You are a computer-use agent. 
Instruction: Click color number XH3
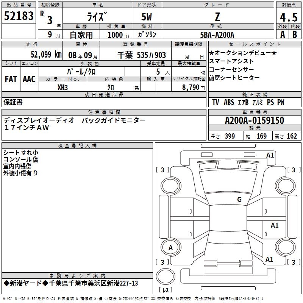click(x=62, y=87)
